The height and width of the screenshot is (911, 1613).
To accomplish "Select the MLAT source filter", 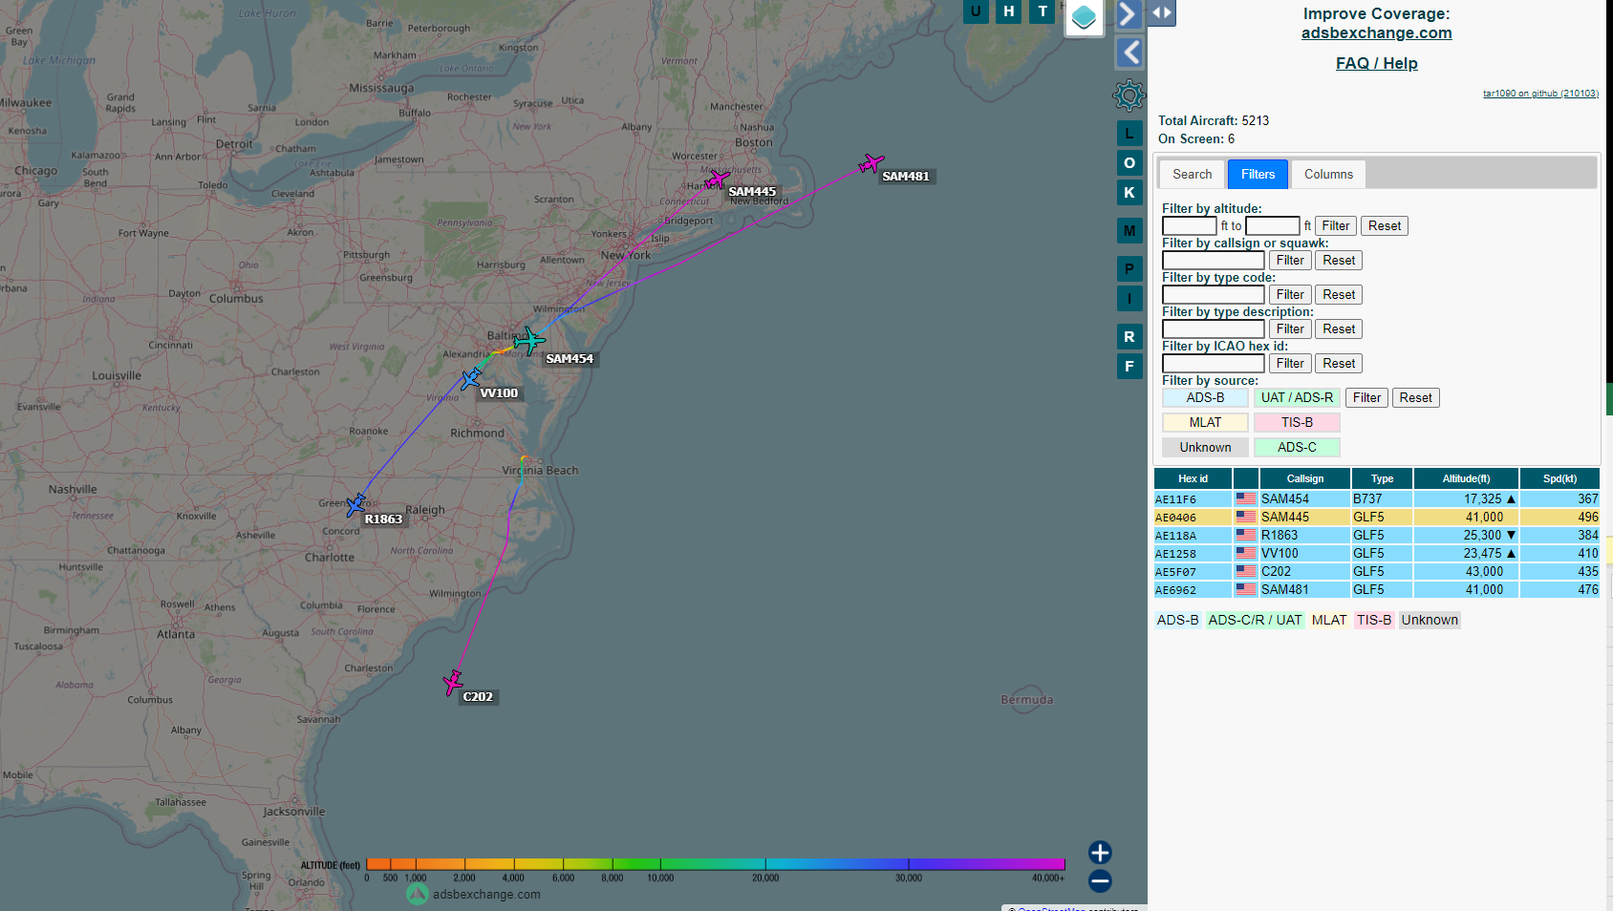I will (1205, 423).
